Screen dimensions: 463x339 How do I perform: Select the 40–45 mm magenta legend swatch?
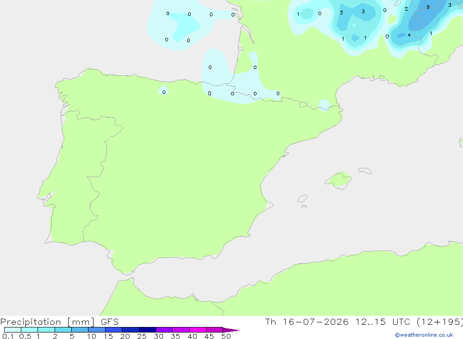pyautogui.click(x=198, y=330)
